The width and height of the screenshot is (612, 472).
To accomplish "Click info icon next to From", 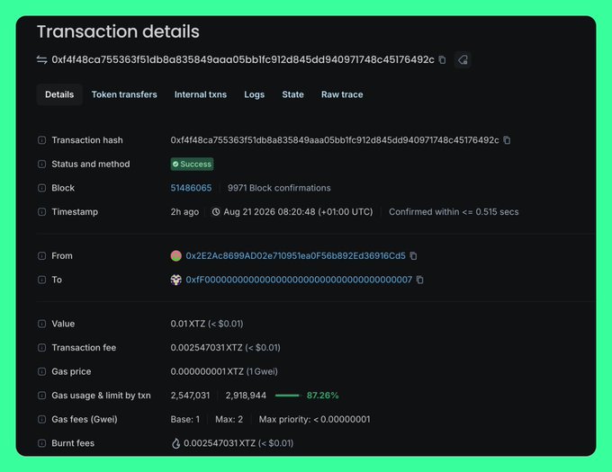I will 41,255.
